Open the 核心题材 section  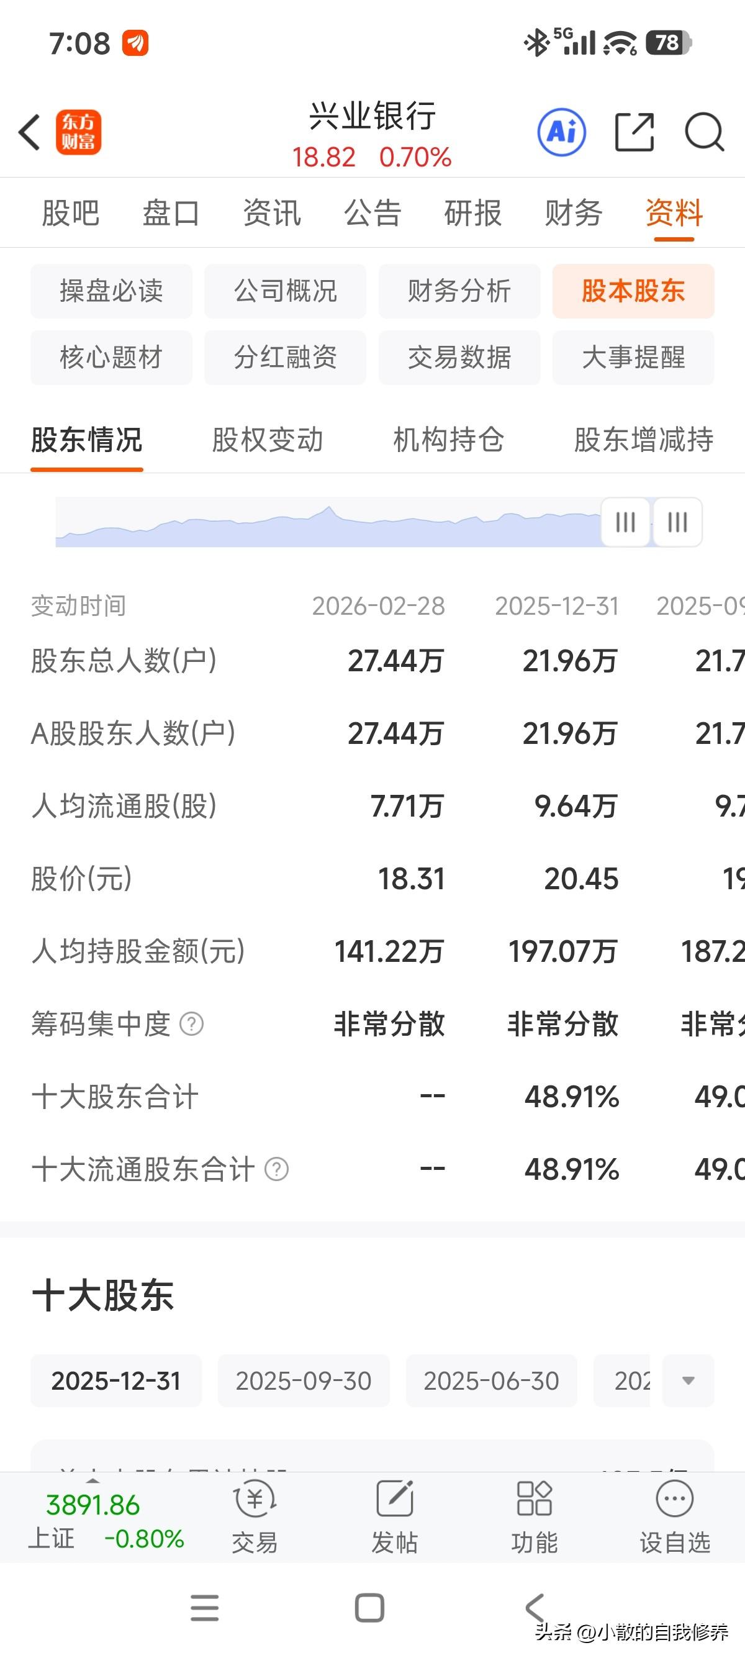click(111, 357)
